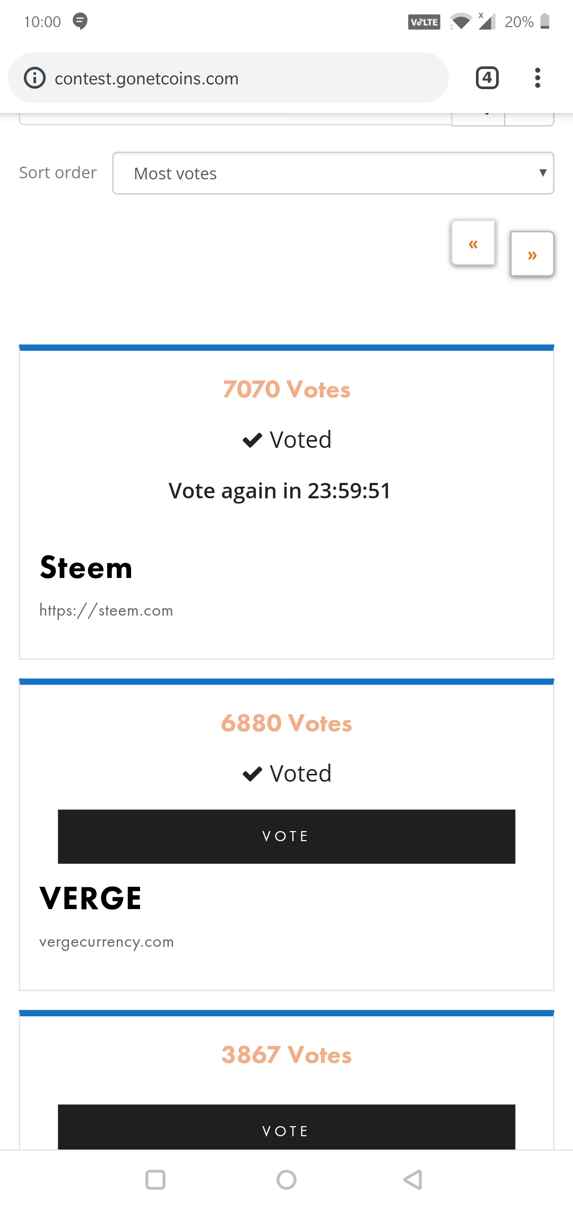
Task: Go to previous page with « arrow
Action: click(x=473, y=243)
